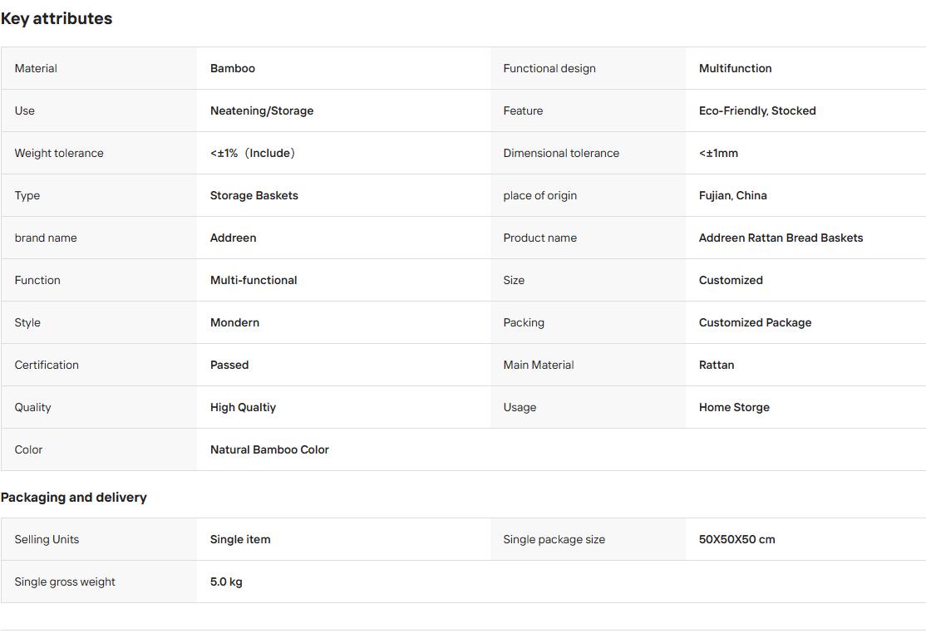Click the Weight tolerance label
Image resolution: width=926 pixels, height=633 pixels.
(59, 154)
